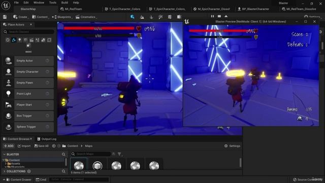The width and height of the screenshot is (325, 183).
Task: Select the Empty Actor sphere icon
Action: click(9, 60)
